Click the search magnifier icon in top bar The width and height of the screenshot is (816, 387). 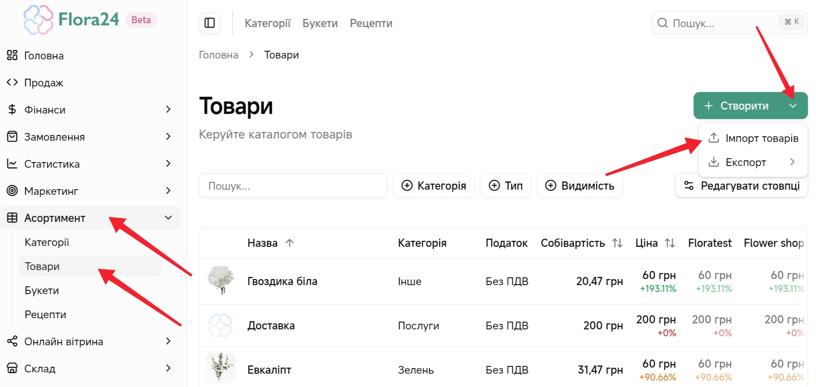tap(662, 23)
